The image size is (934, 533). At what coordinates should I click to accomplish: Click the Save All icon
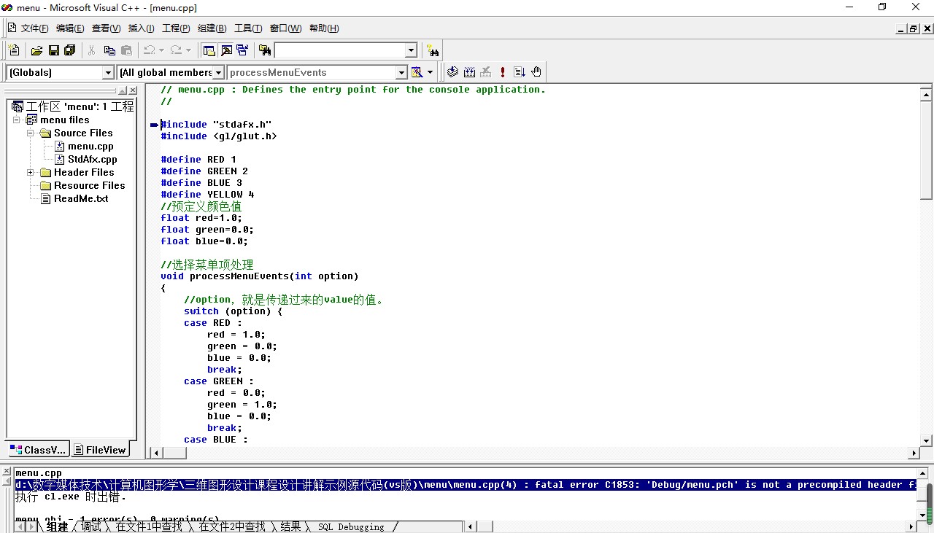[70, 50]
